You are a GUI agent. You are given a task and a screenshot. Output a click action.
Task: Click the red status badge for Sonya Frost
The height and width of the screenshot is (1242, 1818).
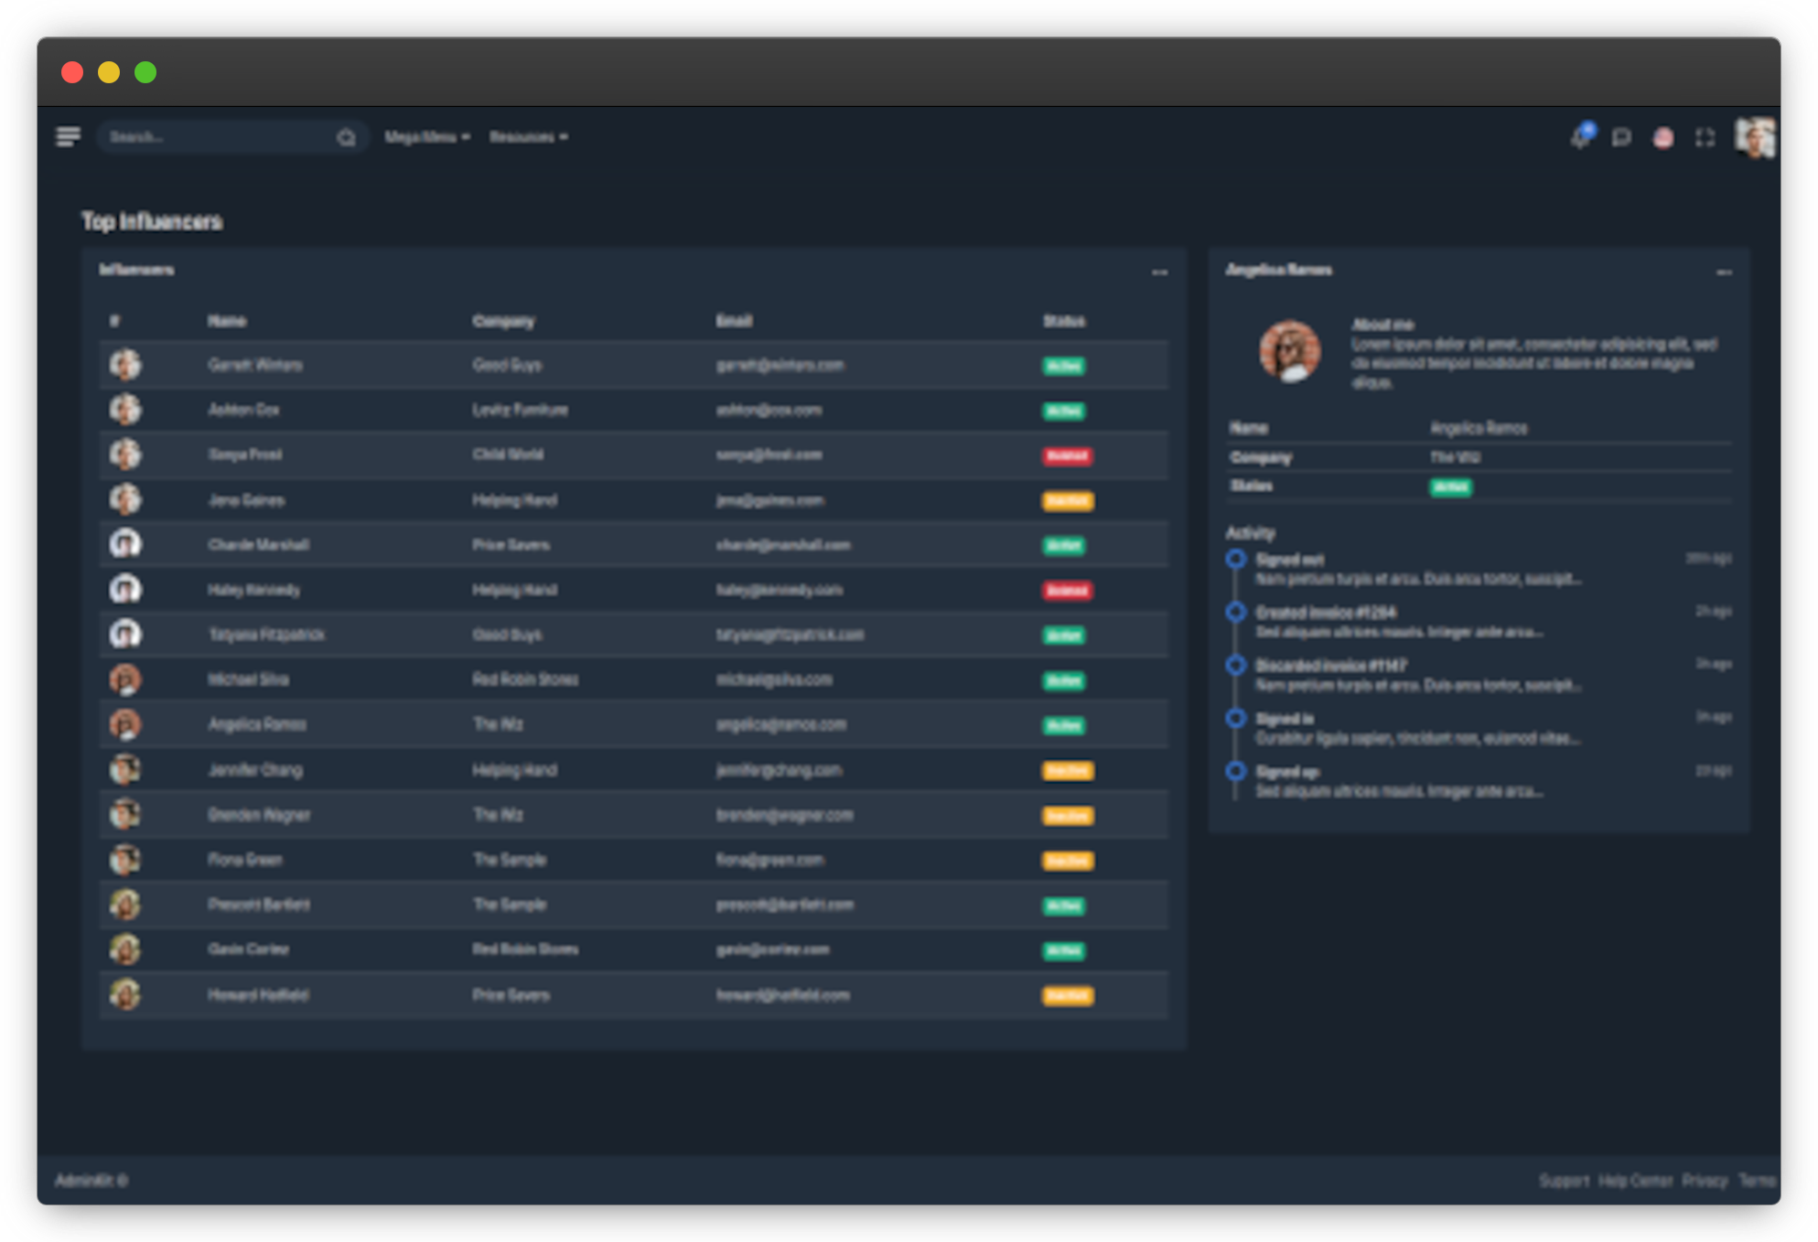1067,455
